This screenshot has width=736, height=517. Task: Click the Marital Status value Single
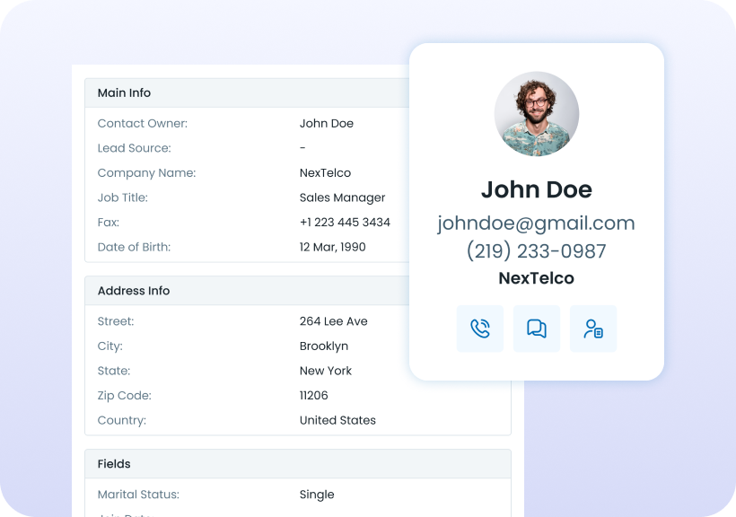pos(317,495)
